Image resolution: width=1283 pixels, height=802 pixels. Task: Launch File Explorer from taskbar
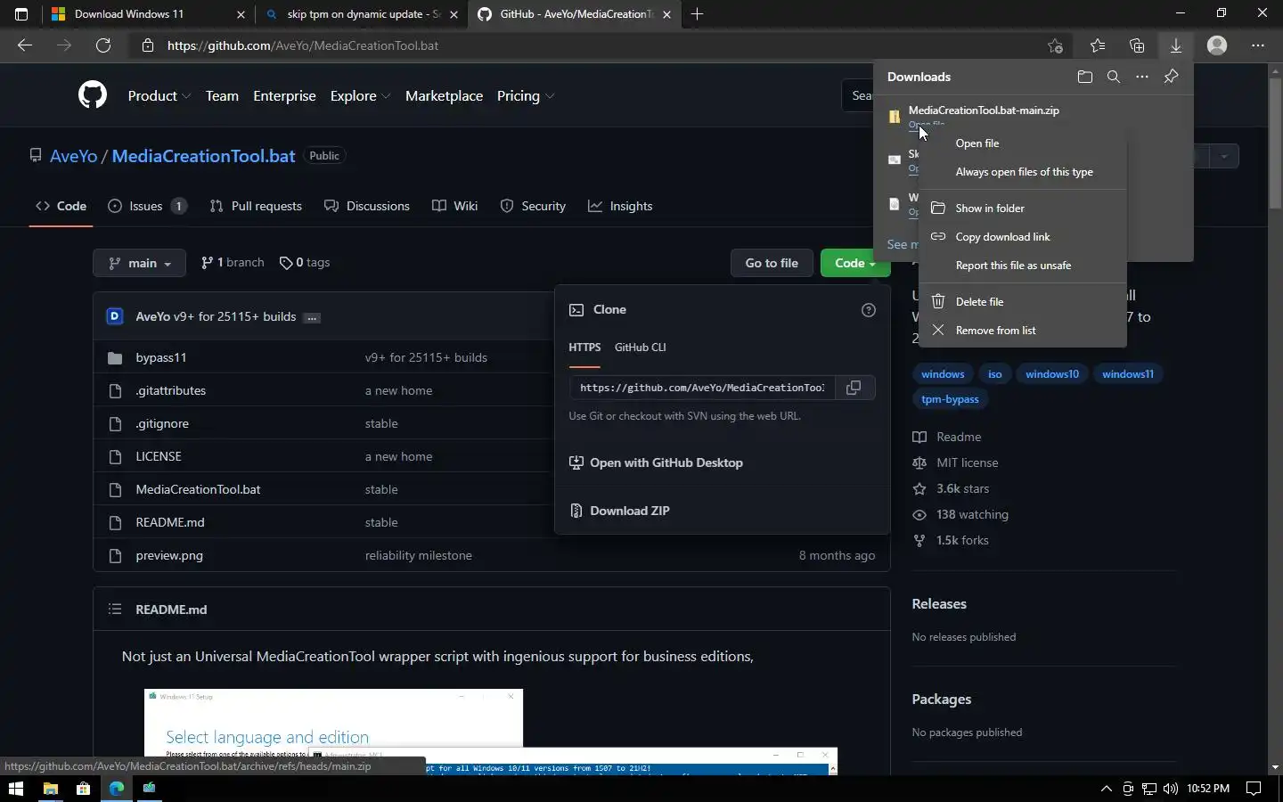(x=51, y=789)
